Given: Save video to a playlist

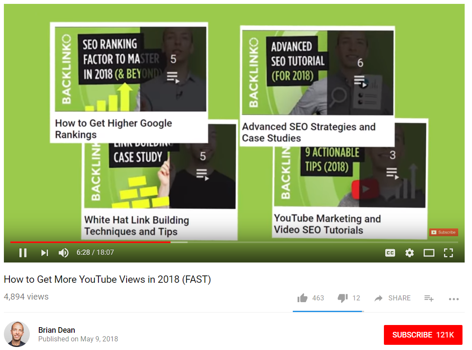Looking at the screenshot, I should point(429,298).
